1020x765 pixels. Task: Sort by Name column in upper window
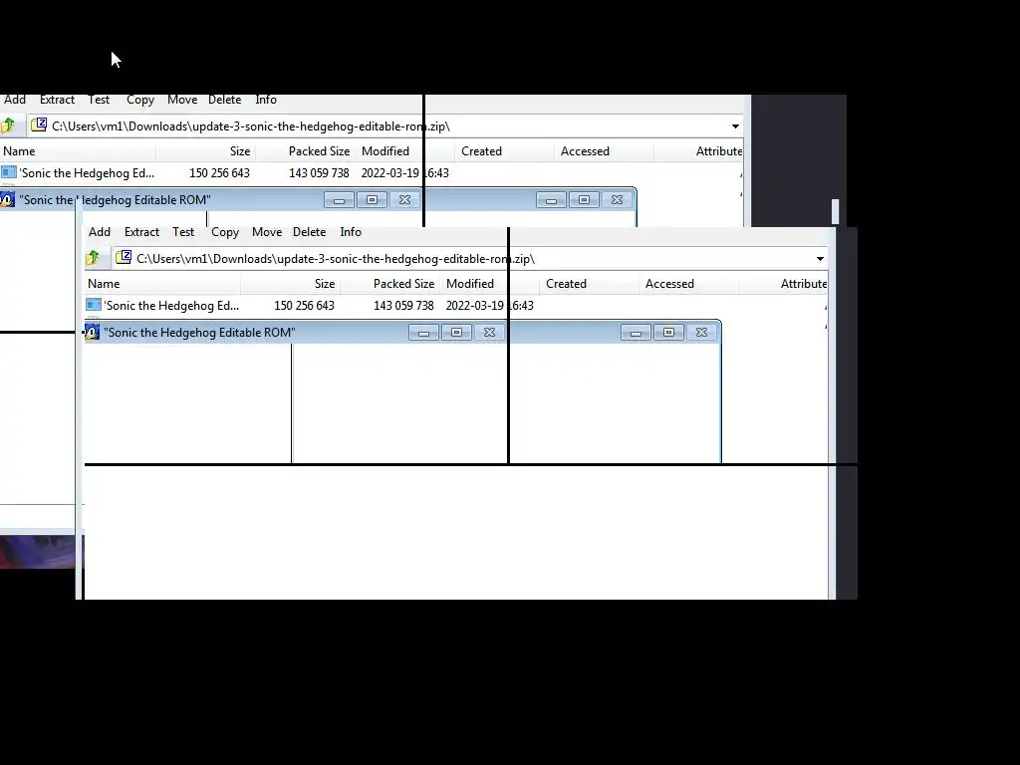[78, 151]
